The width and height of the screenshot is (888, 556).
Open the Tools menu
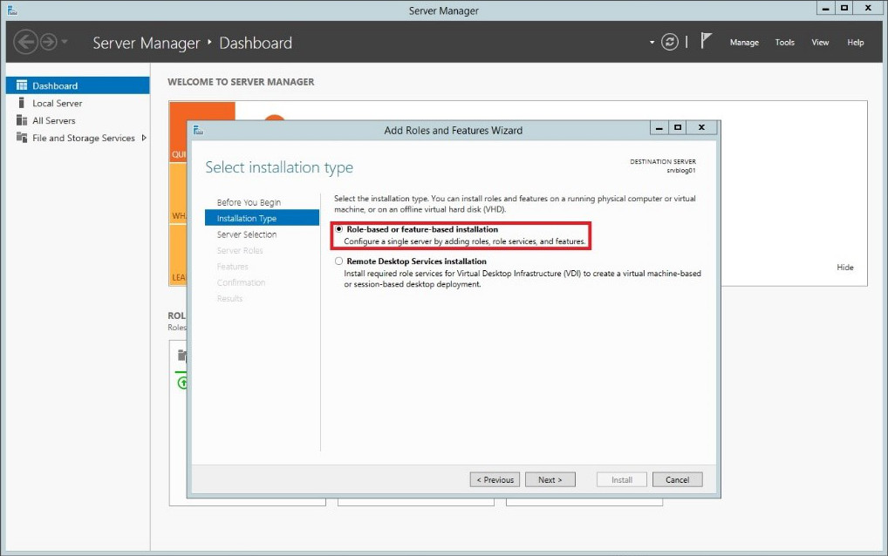[x=784, y=43]
